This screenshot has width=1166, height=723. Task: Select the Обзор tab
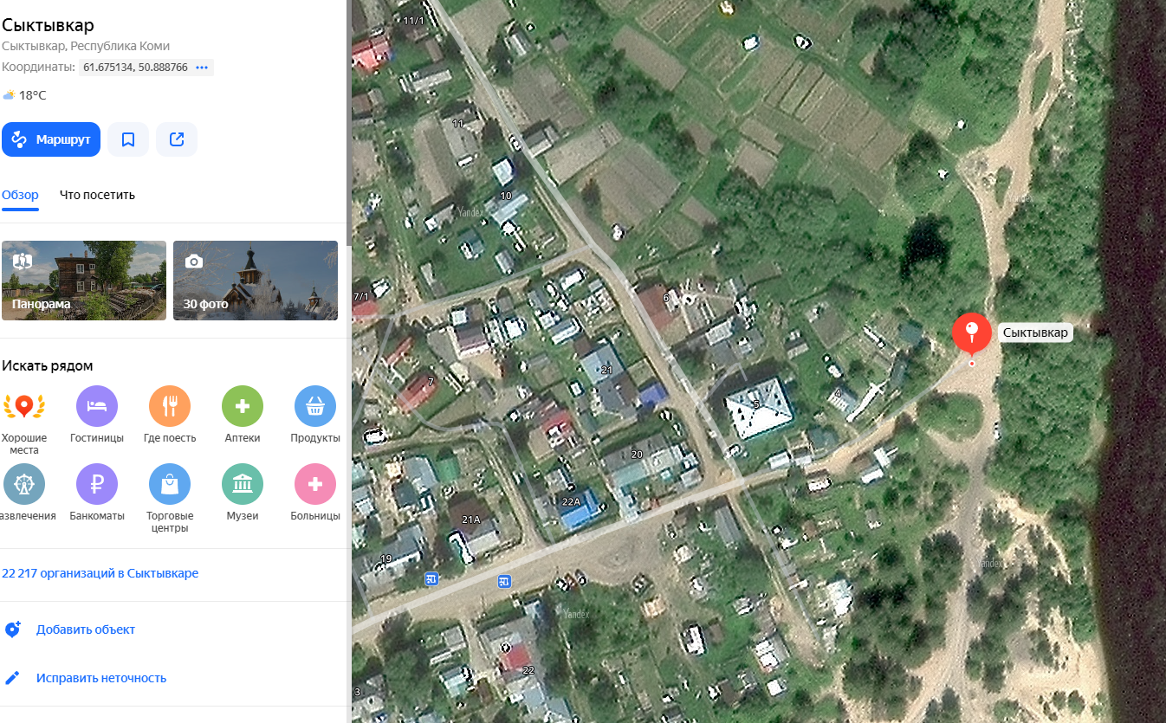[20, 195]
